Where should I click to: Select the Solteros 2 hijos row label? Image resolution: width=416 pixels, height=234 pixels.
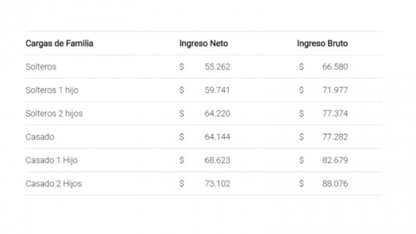tap(54, 113)
